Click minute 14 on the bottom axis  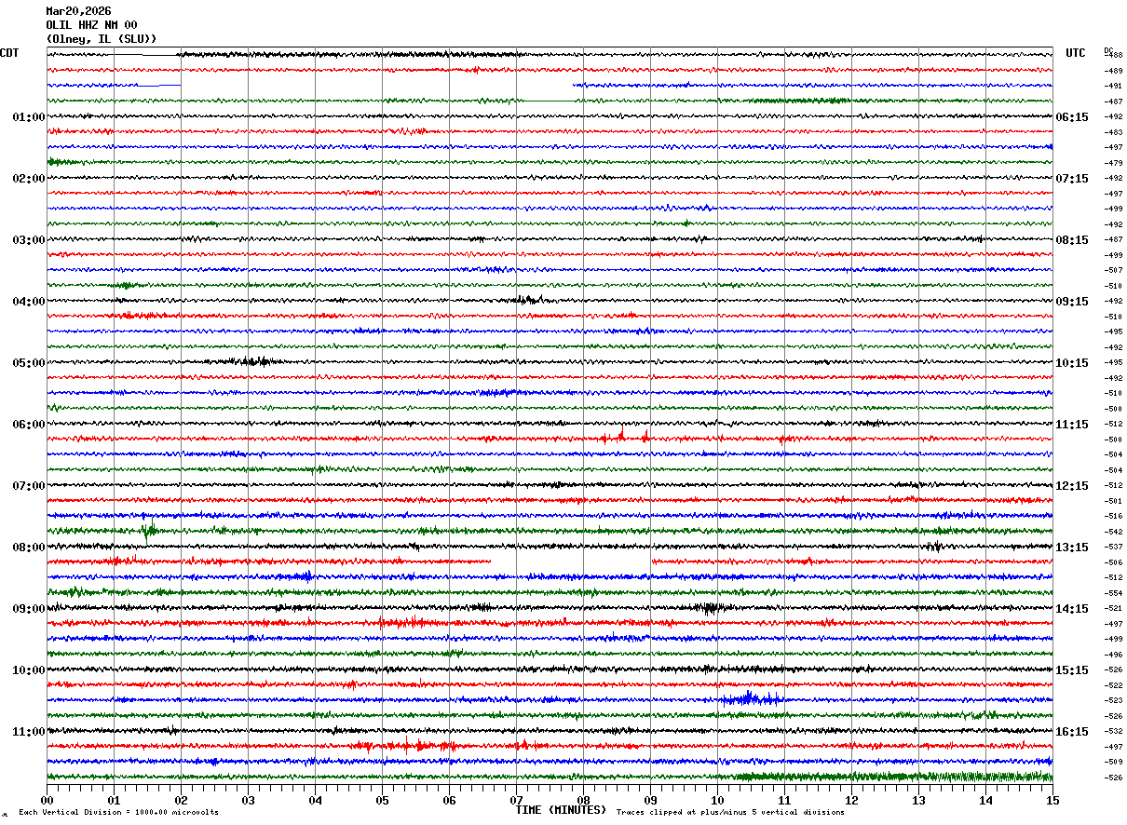tap(985, 800)
